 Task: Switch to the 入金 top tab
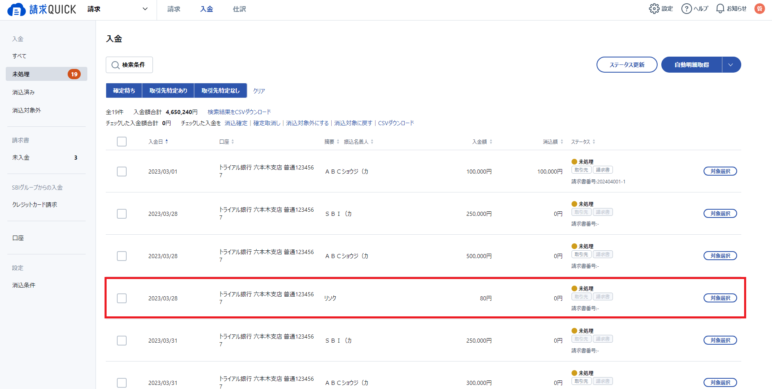click(x=207, y=9)
